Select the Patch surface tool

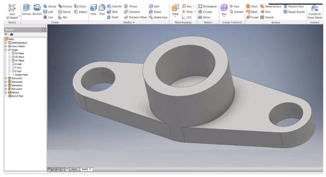[x=252, y=12]
